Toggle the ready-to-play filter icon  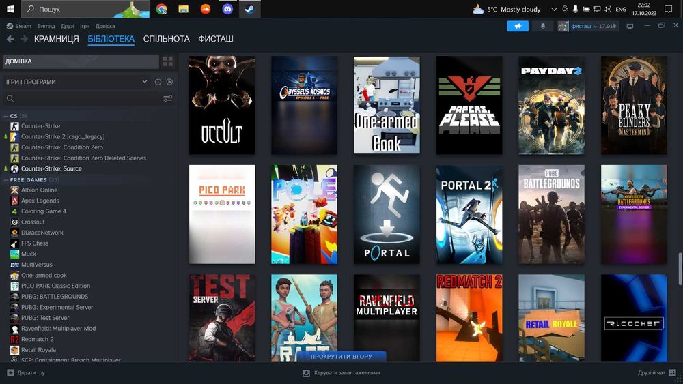click(x=169, y=82)
